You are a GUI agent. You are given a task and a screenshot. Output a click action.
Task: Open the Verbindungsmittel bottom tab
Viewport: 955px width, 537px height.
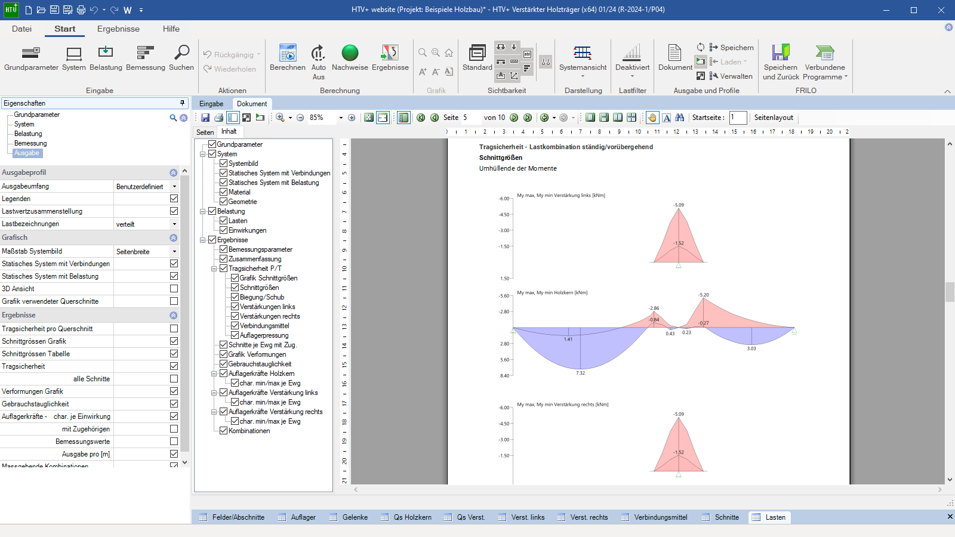pyautogui.click(x=654, y=517)
